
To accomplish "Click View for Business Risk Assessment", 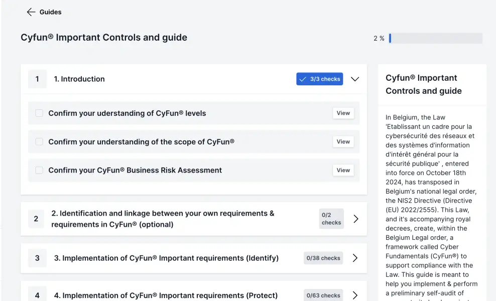I will point(343,171).
